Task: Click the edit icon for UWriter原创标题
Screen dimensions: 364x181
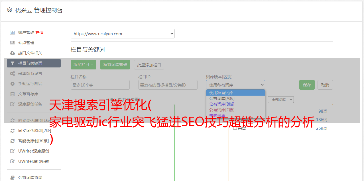Action: point(13,161)
